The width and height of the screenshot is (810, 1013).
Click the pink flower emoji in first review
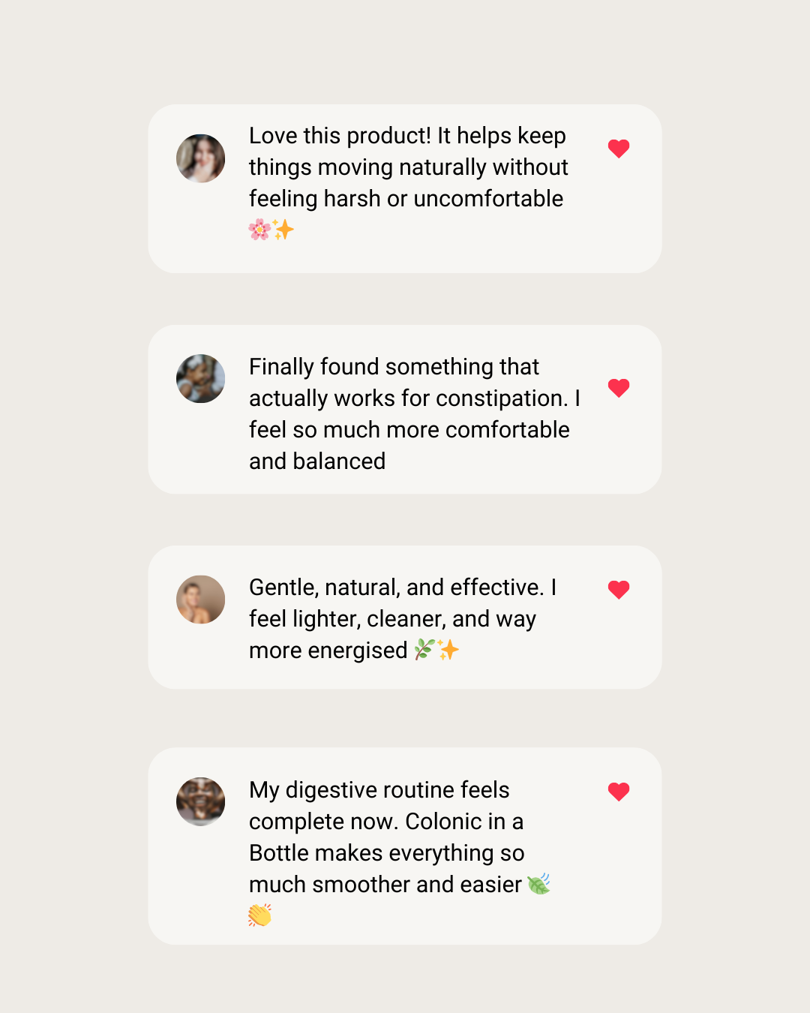pyautogui.click(x=259, y=230)
